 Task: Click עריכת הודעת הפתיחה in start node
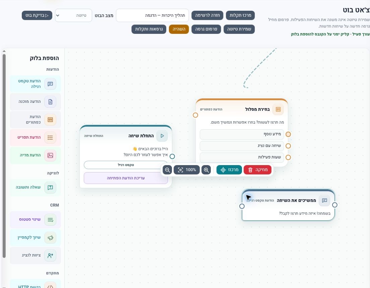[126, 178]
